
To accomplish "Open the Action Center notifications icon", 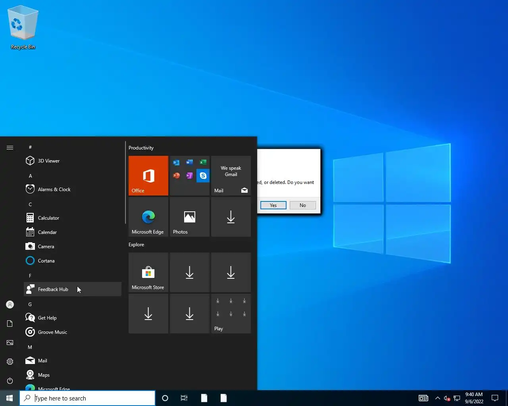I will (495, 398).
